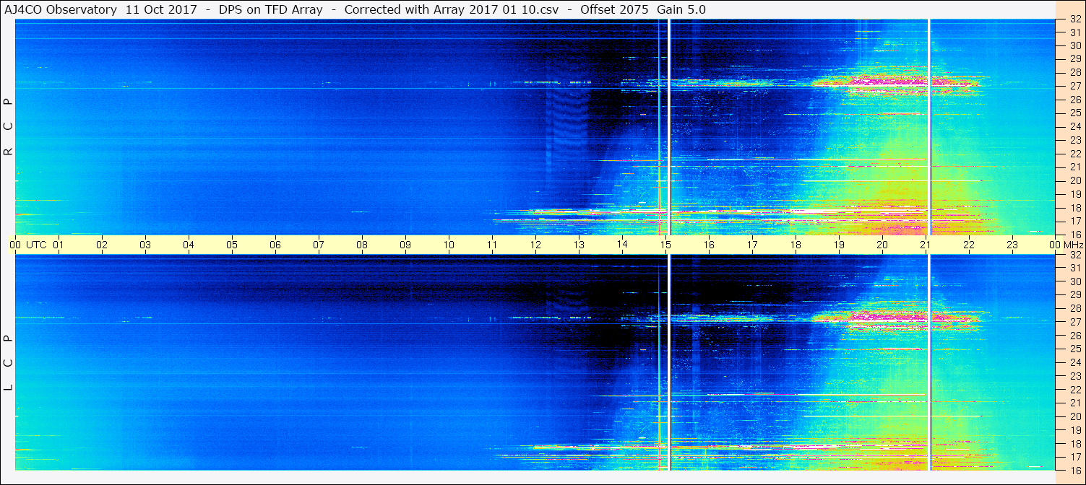Screen dimensions: 1086x485
Task: Pick the 08 hour mark on time axis
Action: tap(362, 245)
